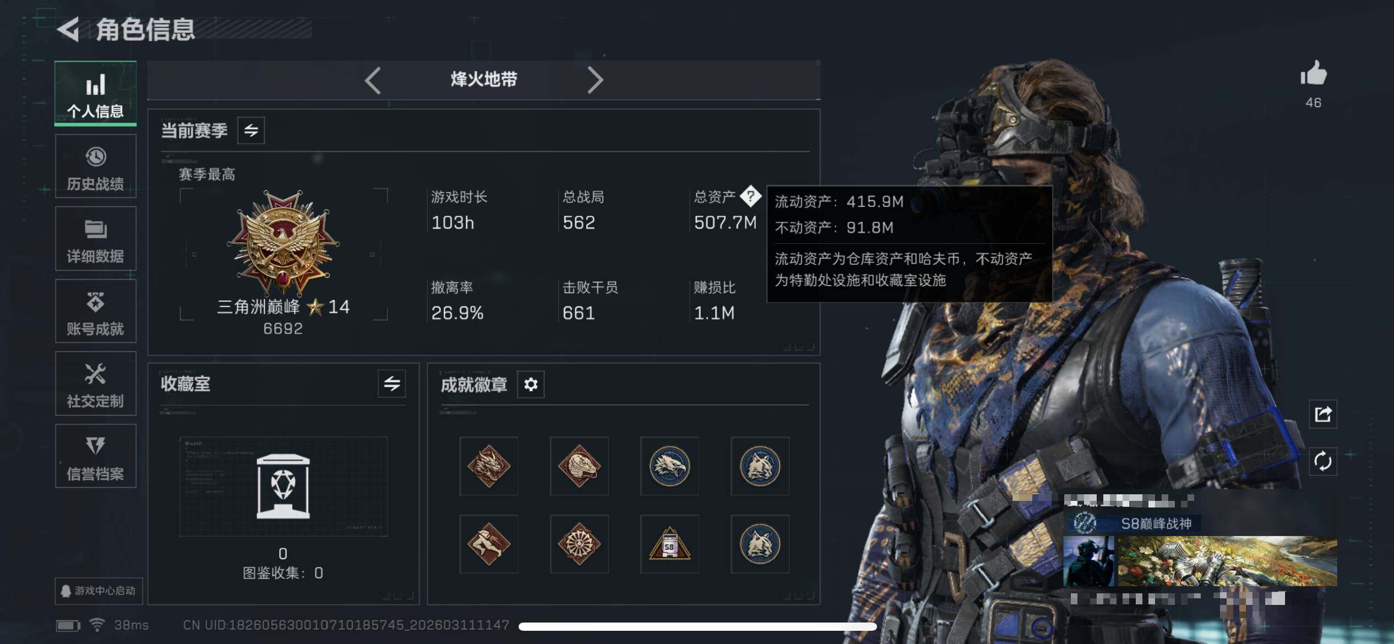Toggle the 收藏室 swap arrows button
The height and width of the screenshot is (644, 1394).
point(391,384)
